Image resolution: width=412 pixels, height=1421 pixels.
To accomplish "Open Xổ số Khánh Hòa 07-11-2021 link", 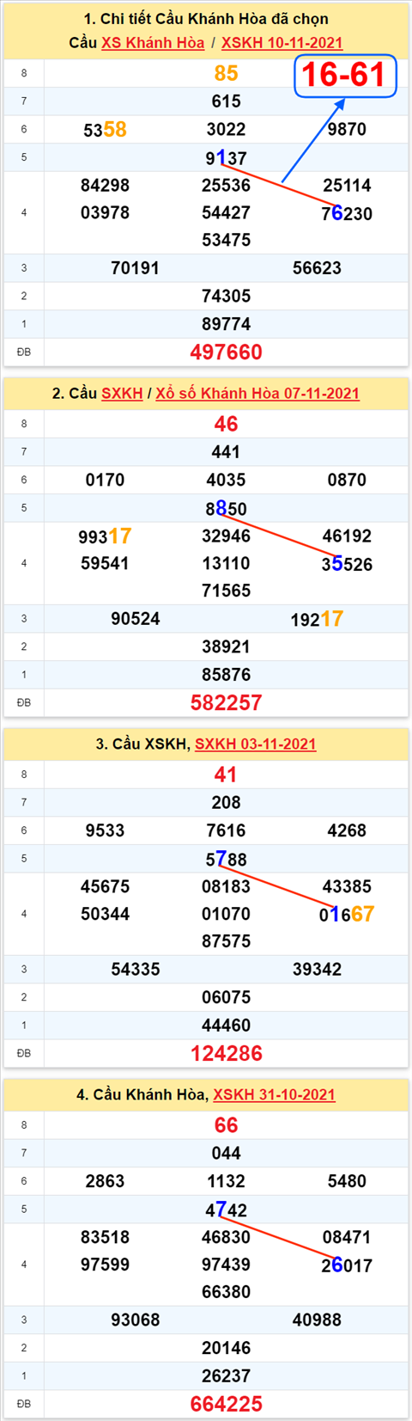I will pos(257,394).
